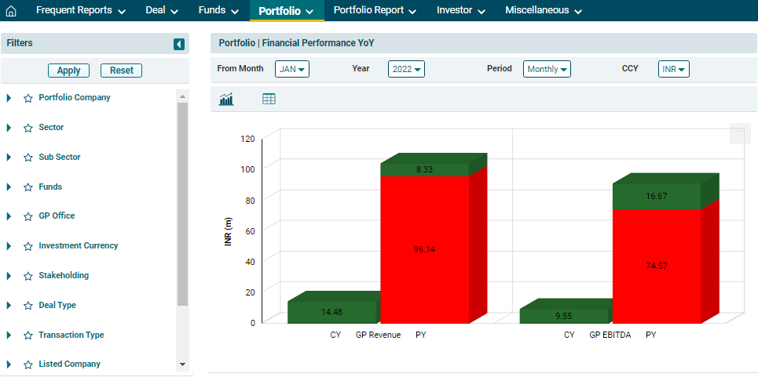This screenshot has height=377, width=758.
Task: Toggle favorite star for GP Office
Action: (x=28, y=216)
